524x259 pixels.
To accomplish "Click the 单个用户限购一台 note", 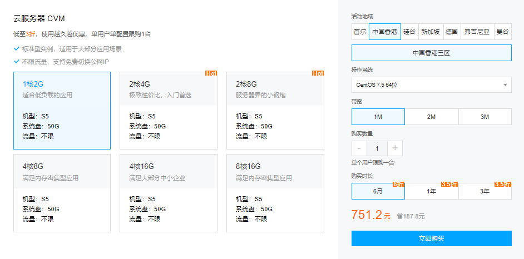I will point(373,163).
